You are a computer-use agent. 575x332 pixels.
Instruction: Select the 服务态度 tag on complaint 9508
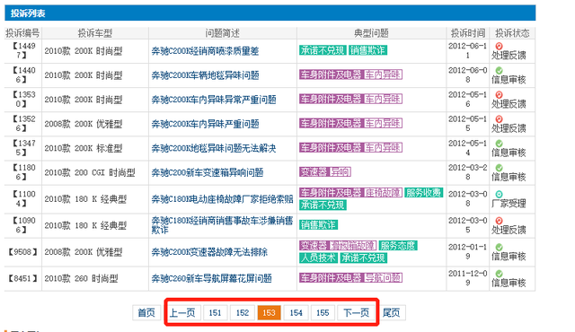tap(398, 246)
